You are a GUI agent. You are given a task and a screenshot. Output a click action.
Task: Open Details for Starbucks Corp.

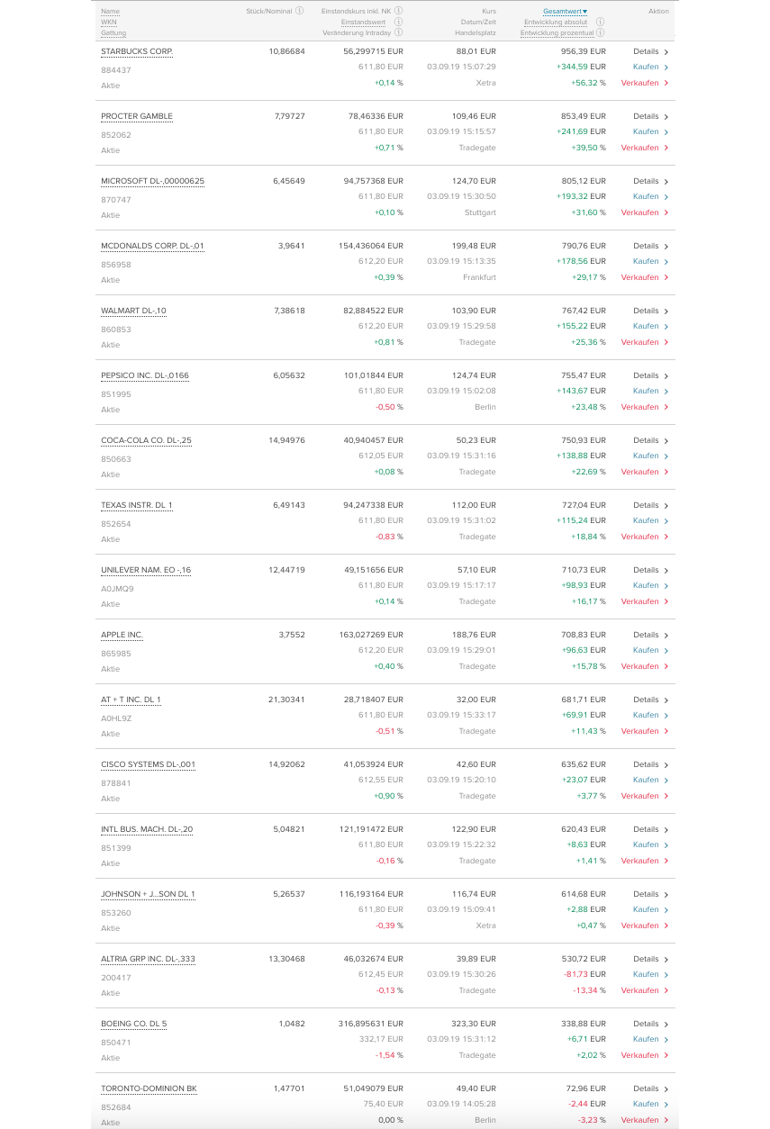click(x=650, y=51)
